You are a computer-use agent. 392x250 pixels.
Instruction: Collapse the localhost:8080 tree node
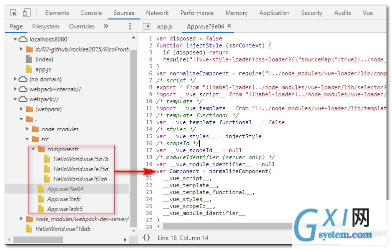click(x=15, y=39)
